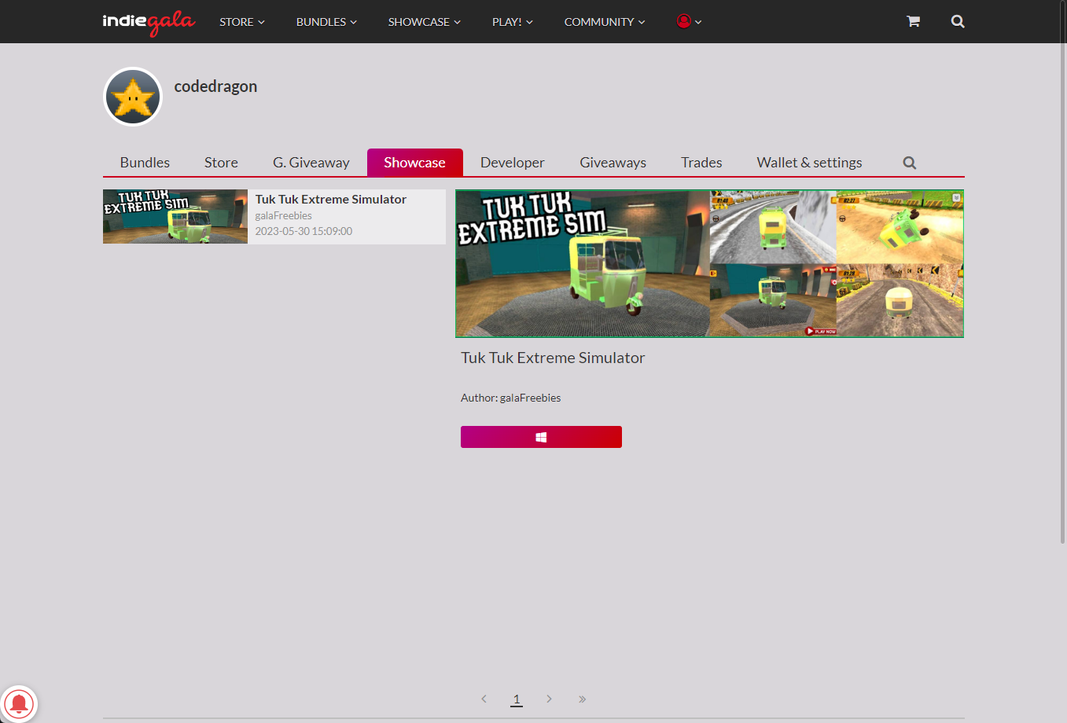The height and width of the screenshot is (723, 1067).
Task: Expand the STORE dropdown menu
Action: (242, 22)
